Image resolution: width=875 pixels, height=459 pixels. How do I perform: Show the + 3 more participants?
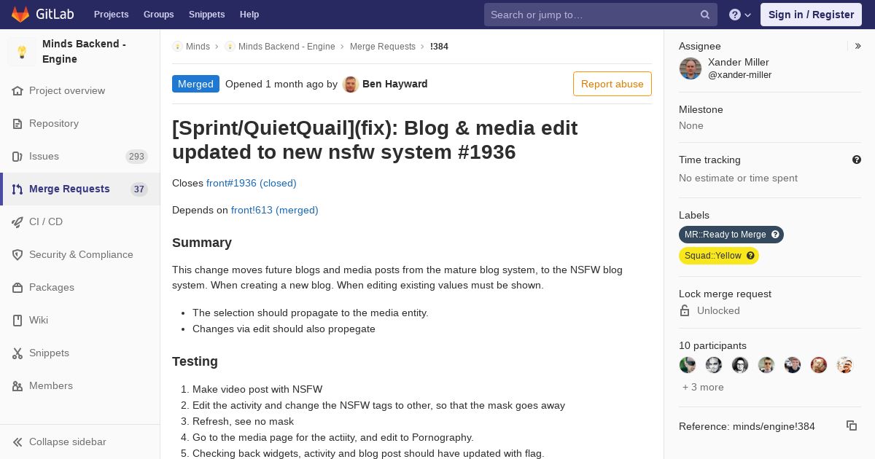(x=703, y=387)
